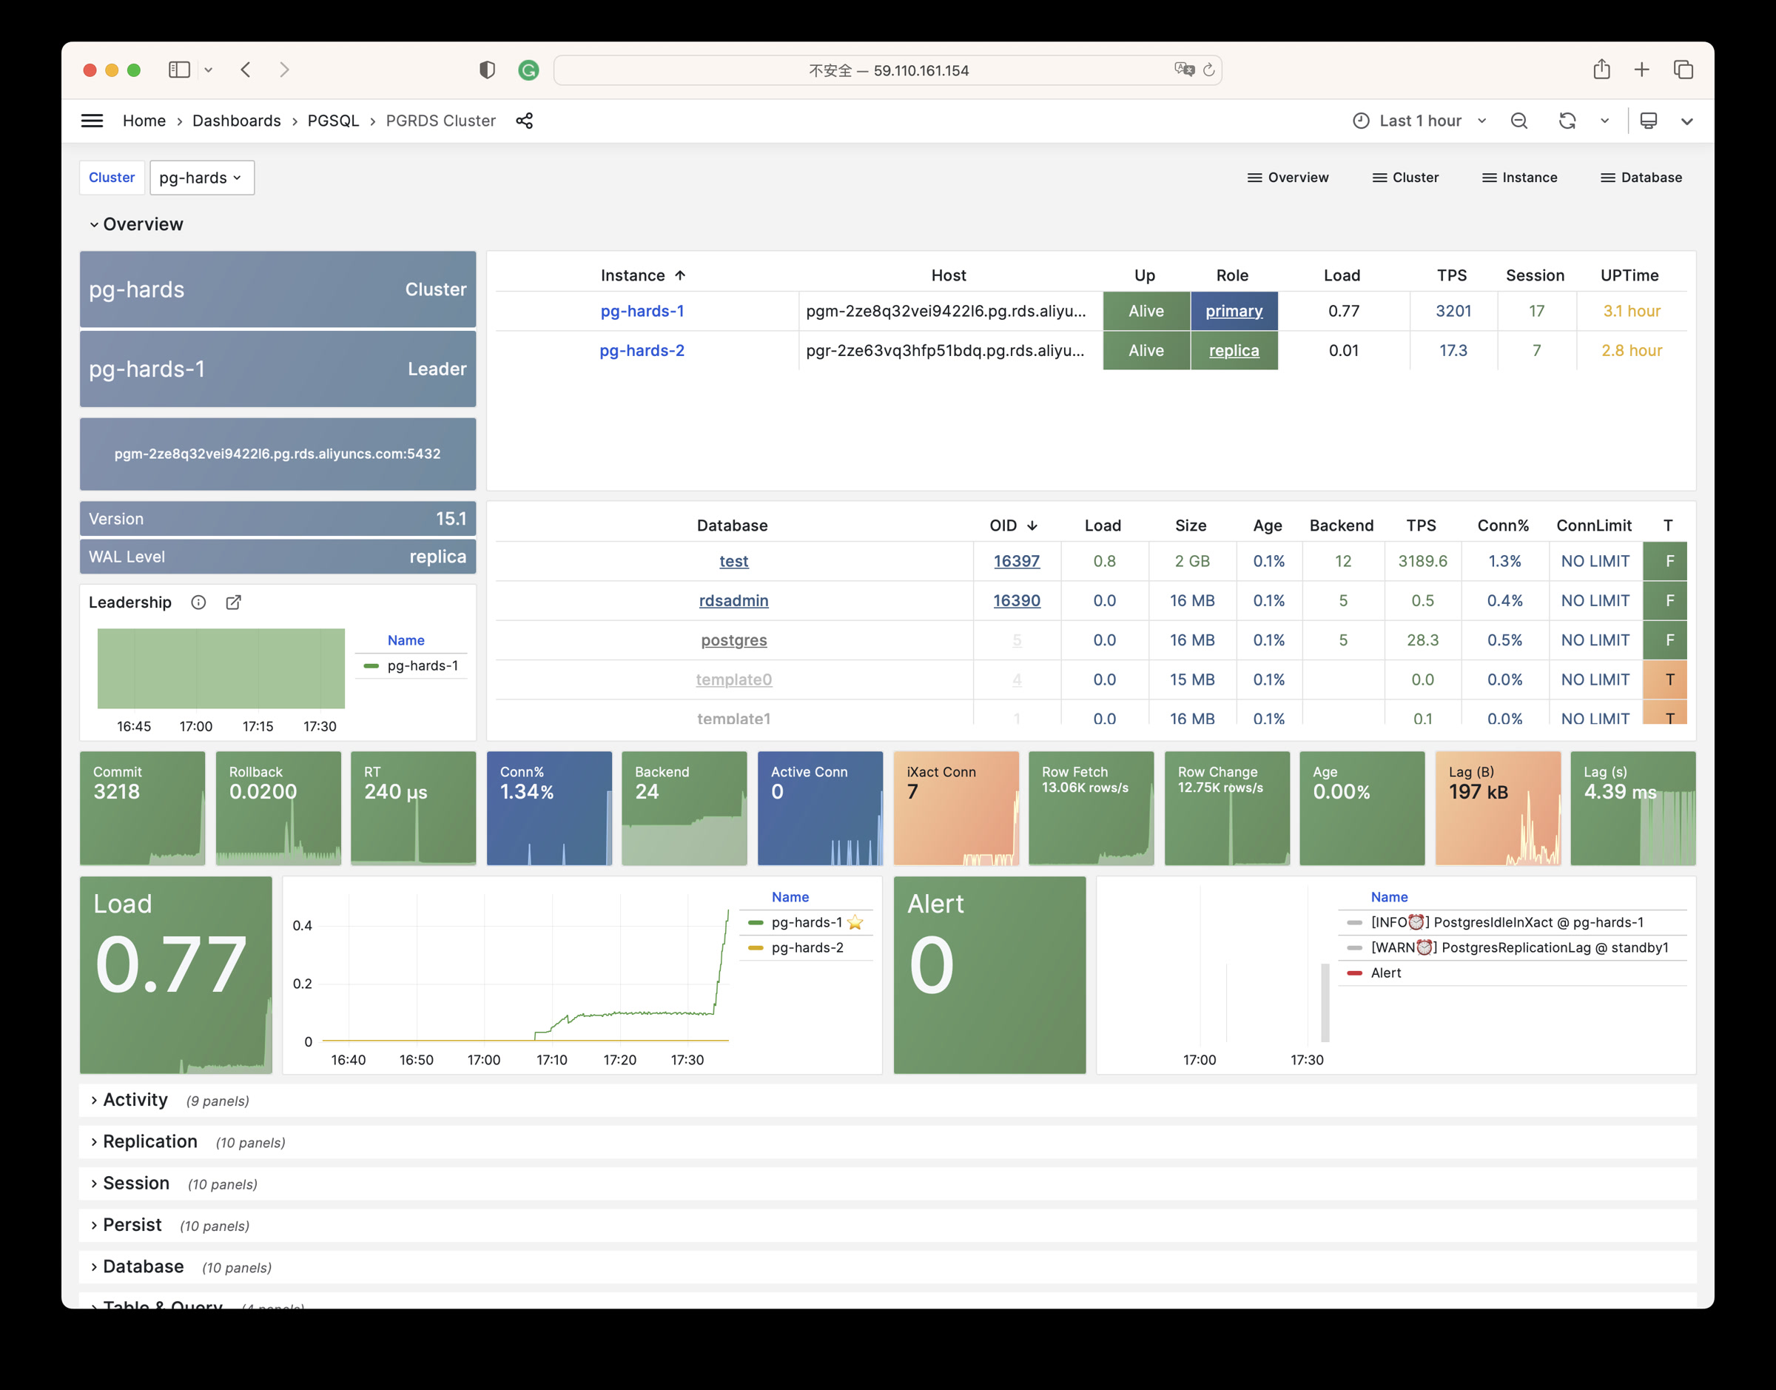This screenshot has width=1776, height=1390.
Task: Toggle the pg-hards-2 series in Load legend
Action: coord(807,947)
